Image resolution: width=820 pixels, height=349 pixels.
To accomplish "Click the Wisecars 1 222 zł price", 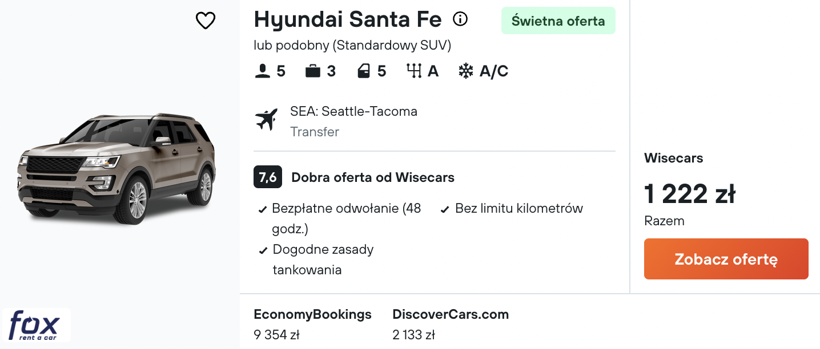I will pyautogui.click(x=690, y=194).
